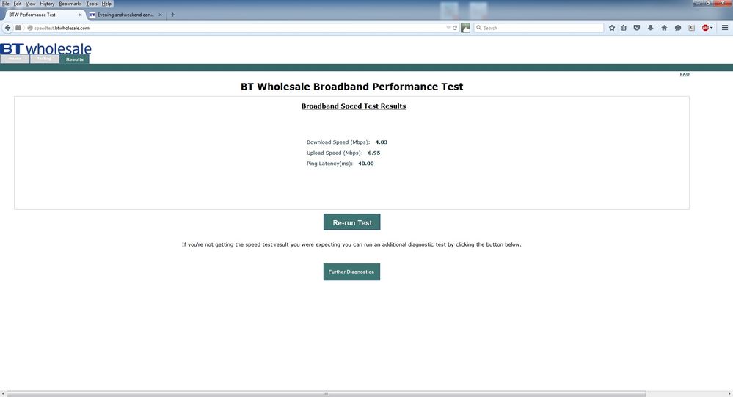Expand the Adblock Plus dropdown arrow
Screen dimensions: 733x397
coord(712,28)
